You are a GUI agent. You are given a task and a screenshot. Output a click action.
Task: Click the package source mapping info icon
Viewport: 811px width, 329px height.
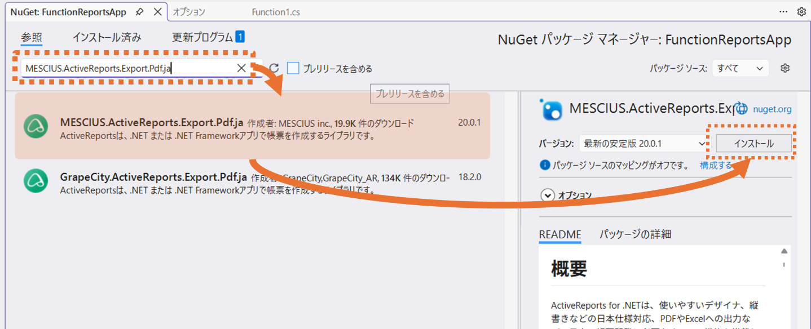(545, 165)
